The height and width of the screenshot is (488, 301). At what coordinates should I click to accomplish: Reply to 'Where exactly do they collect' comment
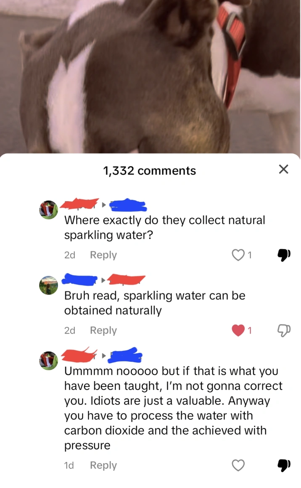103,255
